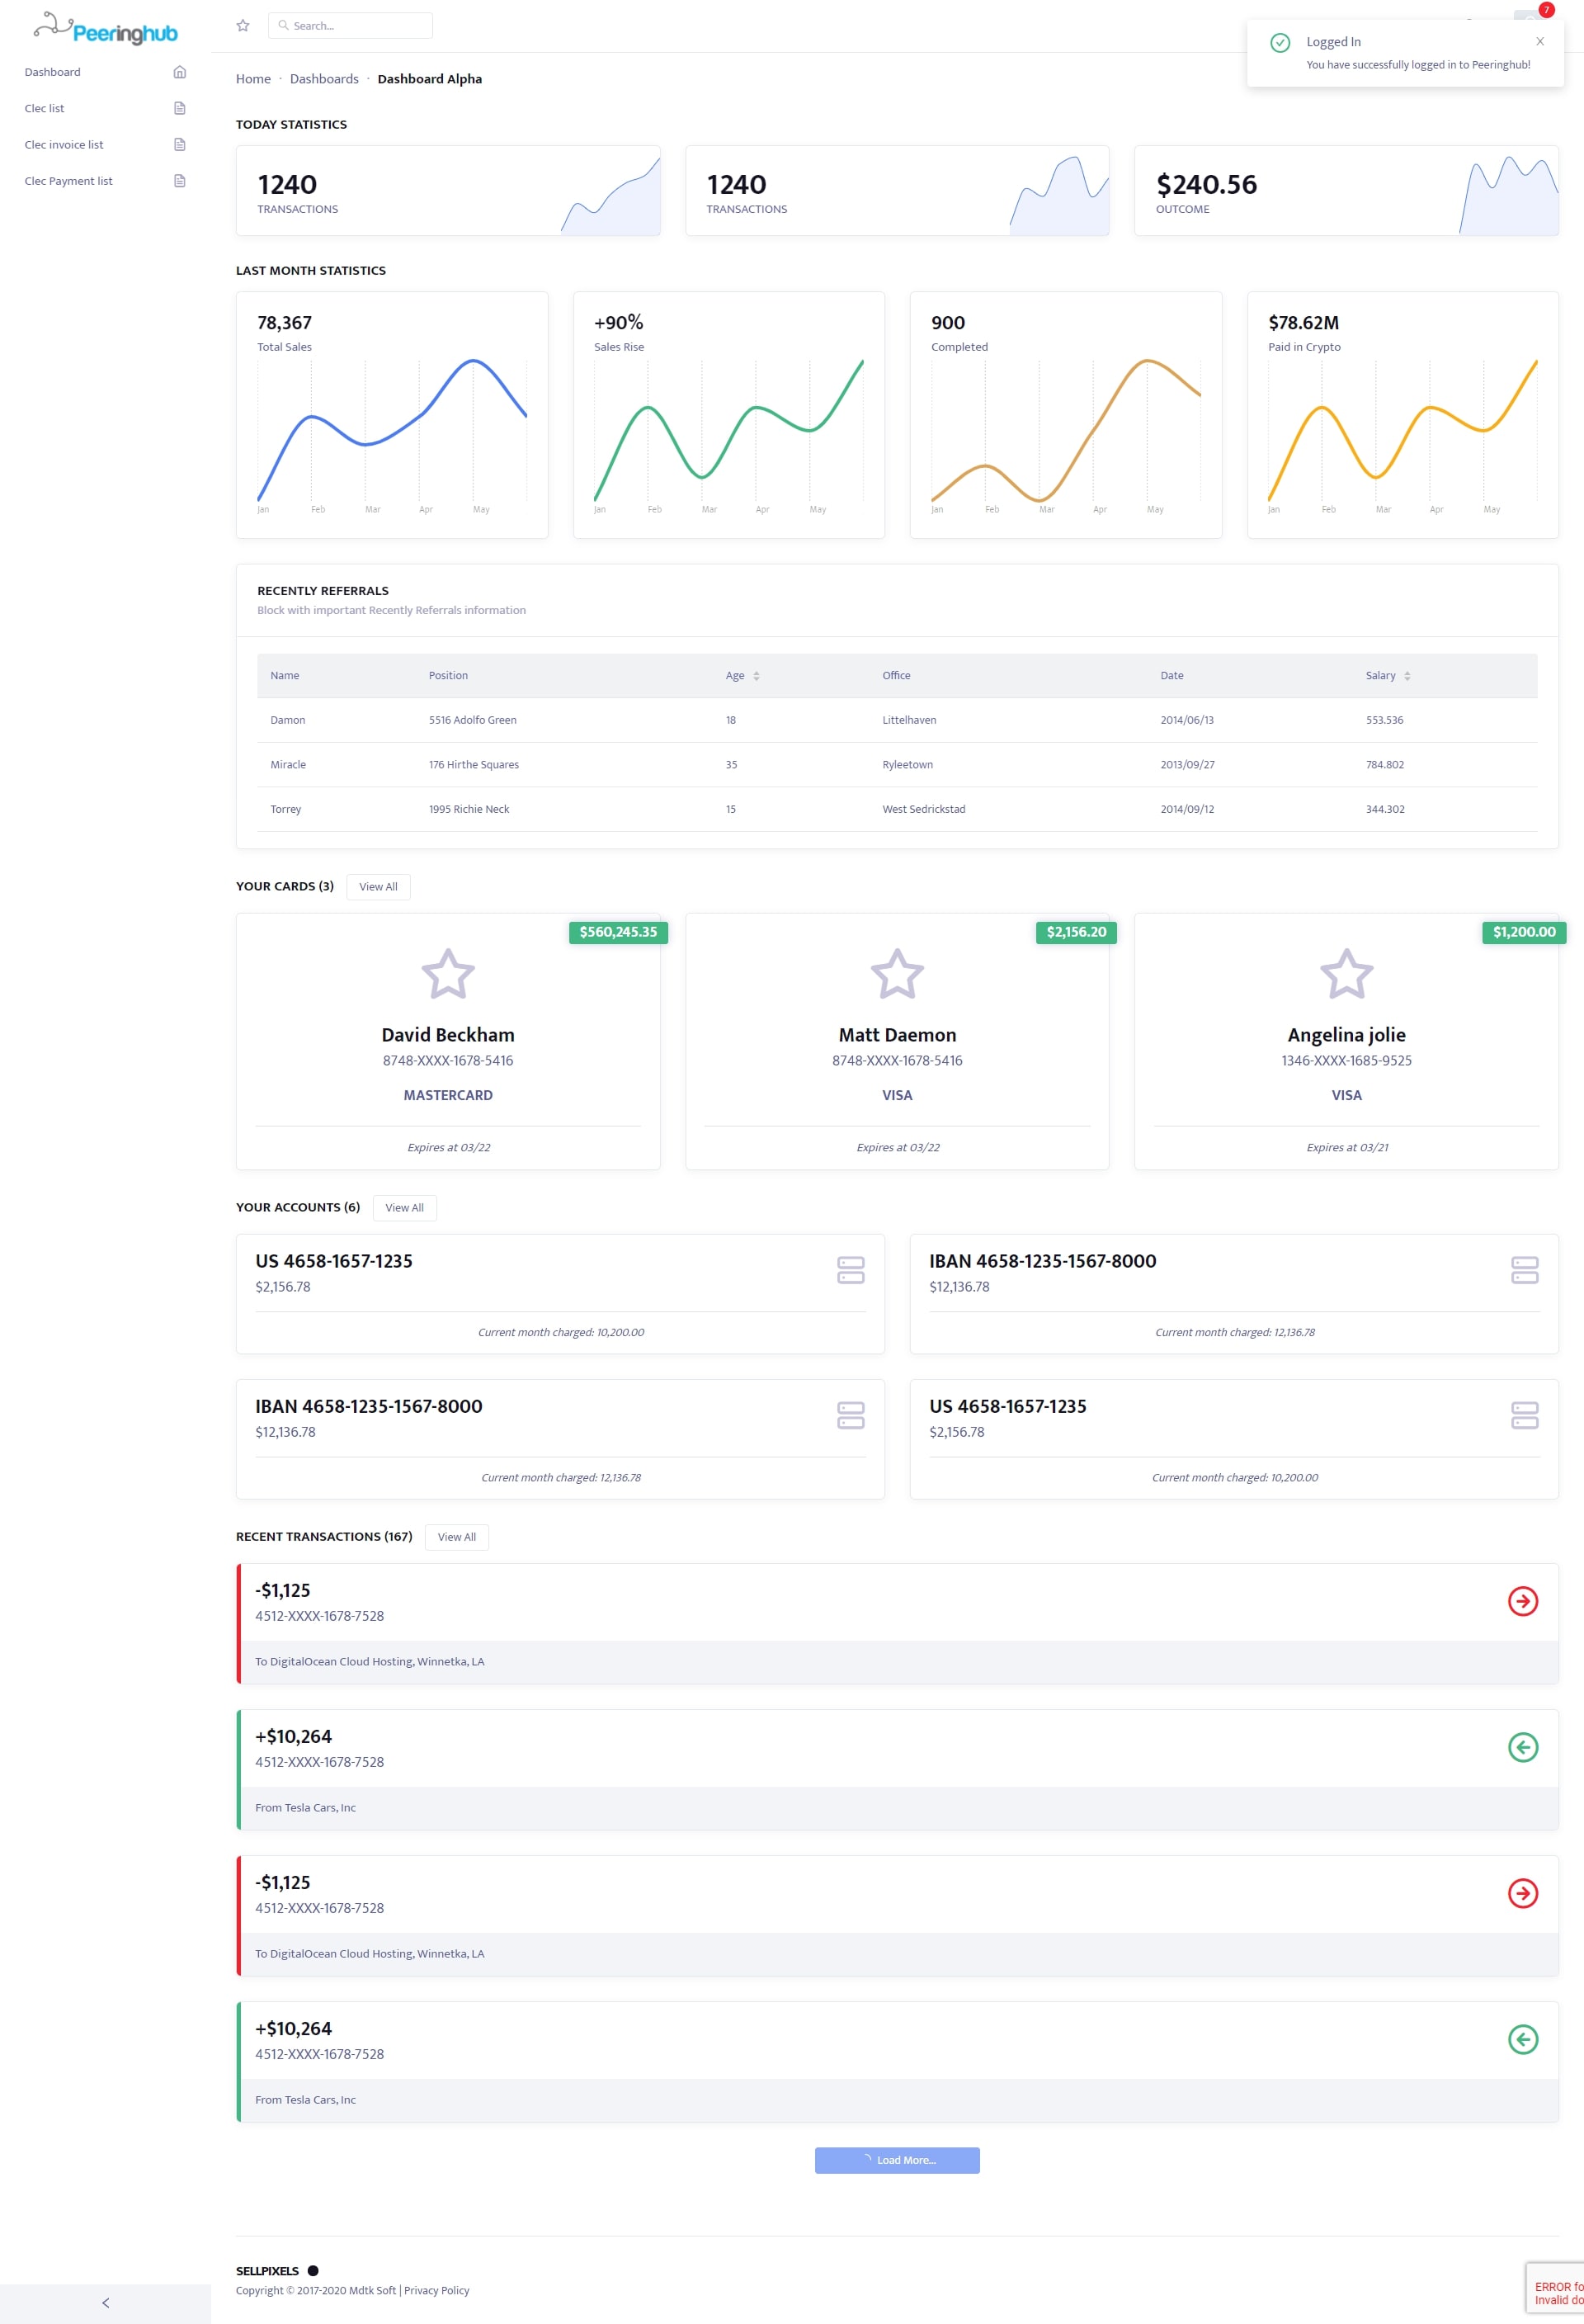
Task: Sort referrals table by Age column
Action: pos(756,676)
